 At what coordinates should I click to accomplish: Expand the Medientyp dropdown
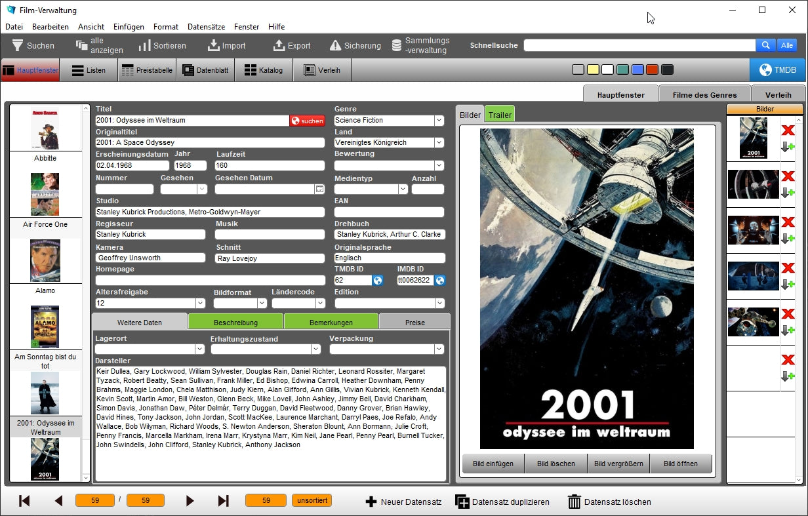(403, 189)
